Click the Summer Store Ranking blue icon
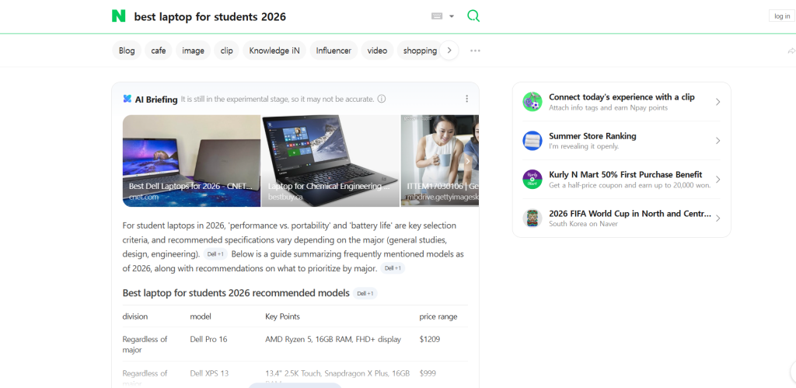 pos(532,141)
